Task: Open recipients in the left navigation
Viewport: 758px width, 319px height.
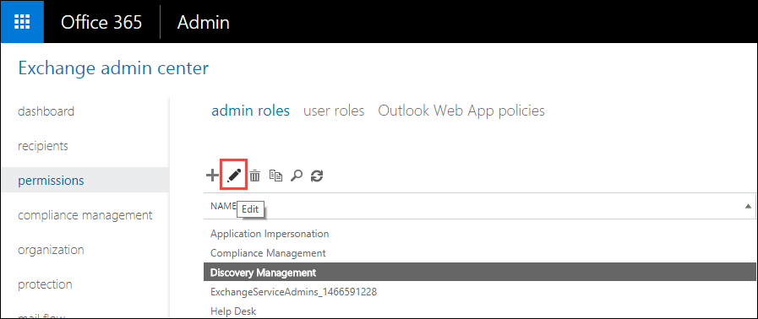Action: 42,146
